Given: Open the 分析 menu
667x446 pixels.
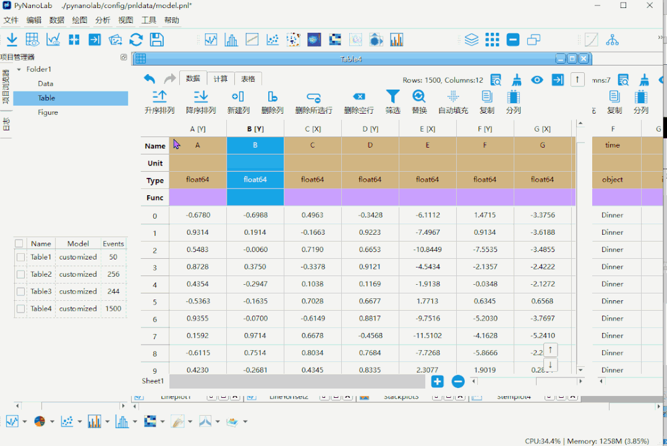Looking at the screenshot, I should pyautogui.click(x=103, y=20).
